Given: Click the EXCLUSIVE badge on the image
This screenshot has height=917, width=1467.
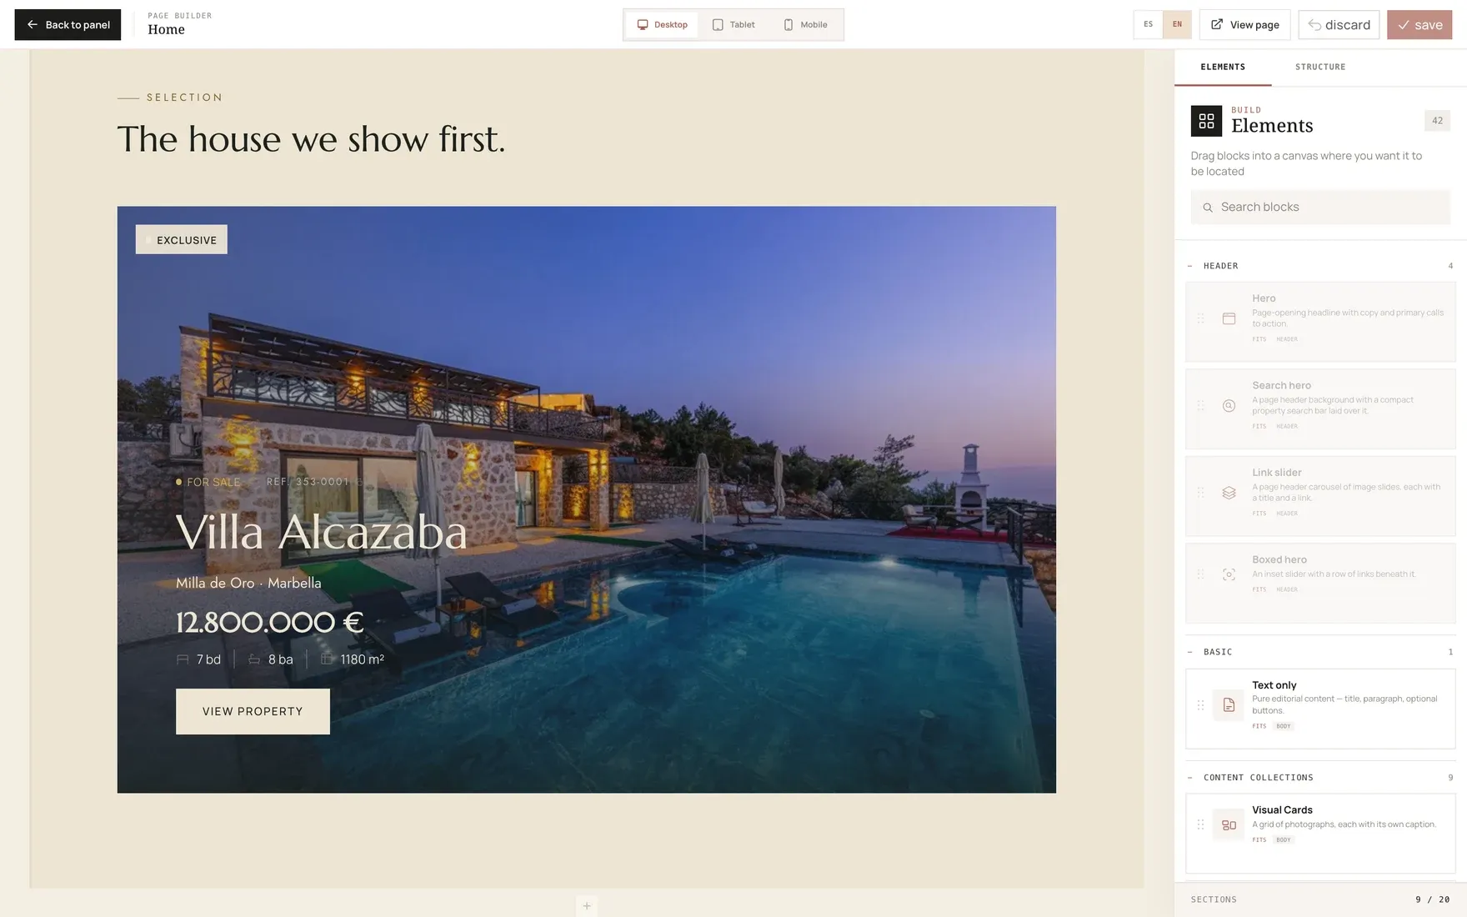Looking at the screenshot, I should (x=182, y=240).
